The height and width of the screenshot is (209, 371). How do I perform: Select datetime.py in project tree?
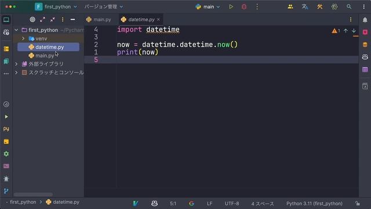[x=49, y=47]
